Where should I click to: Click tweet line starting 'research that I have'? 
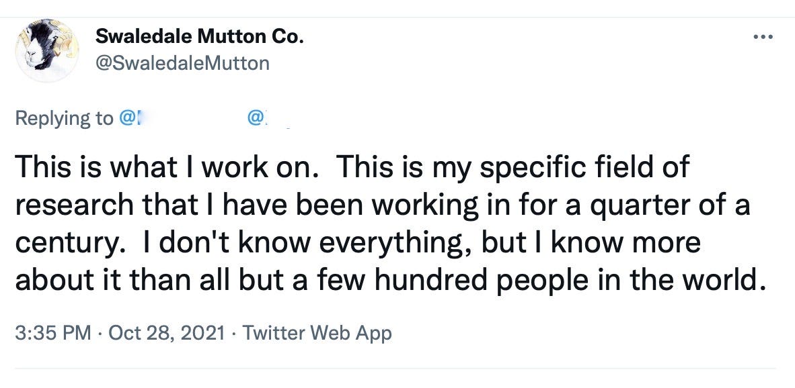click(x=382, y=205)
